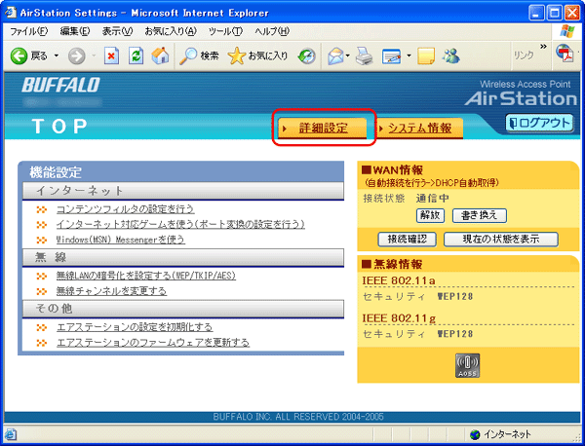Open the 表示(V) menu

point(118,32)
